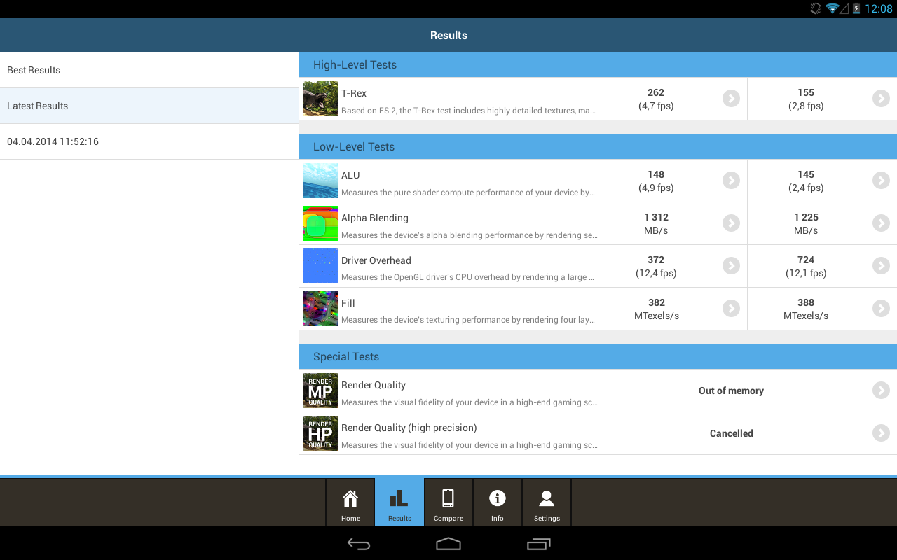Screen dimensions: 897x560
Task: Tap the 12:08 clock in status bar
Action: 879,8
